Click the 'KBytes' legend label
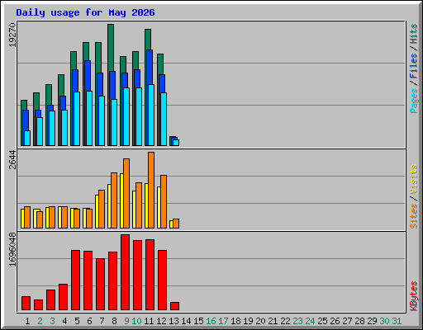The height and width of the screenshot is (330, 423). [x=414, y=296]
